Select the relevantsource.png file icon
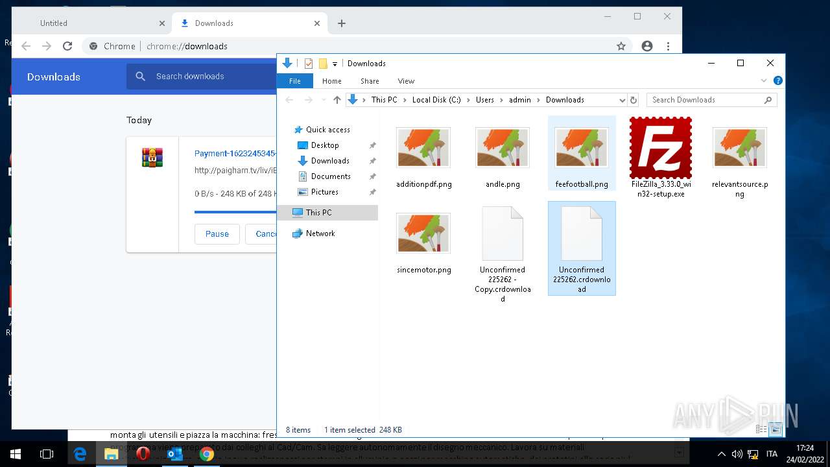 (x=740, y=148)
